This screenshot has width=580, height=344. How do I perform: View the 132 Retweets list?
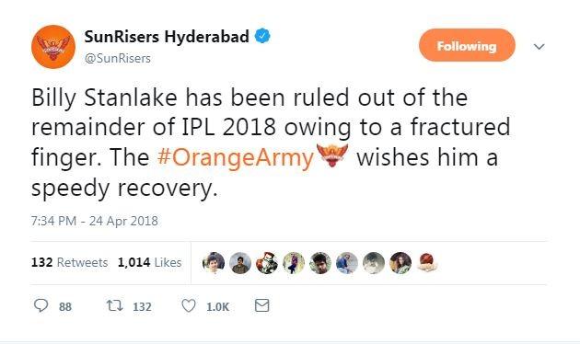coord(70,262)
